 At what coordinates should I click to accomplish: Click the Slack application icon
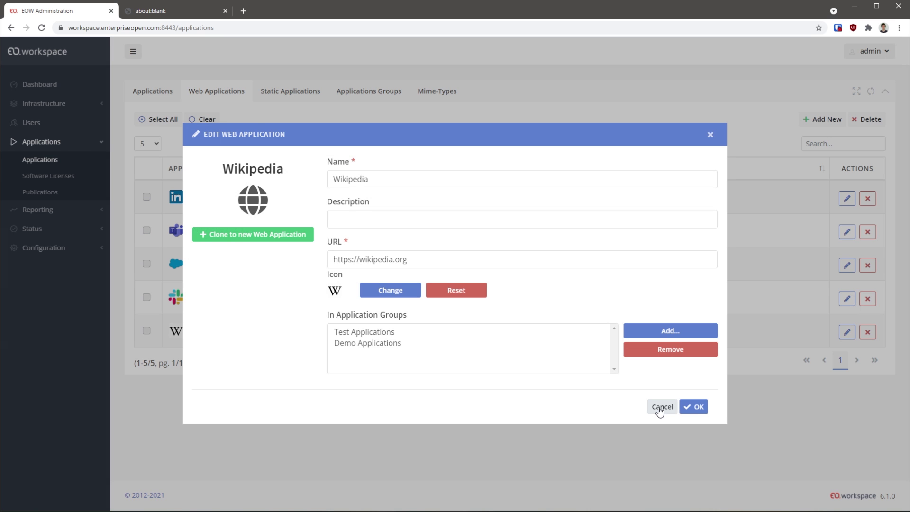(x=176, y=297)
